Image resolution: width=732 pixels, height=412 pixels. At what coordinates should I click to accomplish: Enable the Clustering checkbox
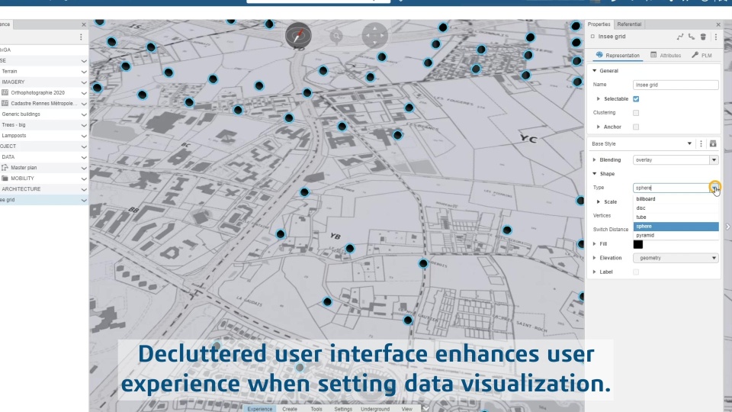click(636, 113)
